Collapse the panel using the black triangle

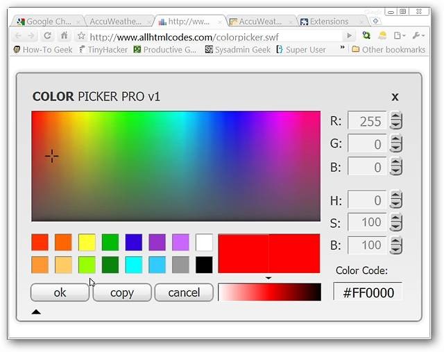36,312
